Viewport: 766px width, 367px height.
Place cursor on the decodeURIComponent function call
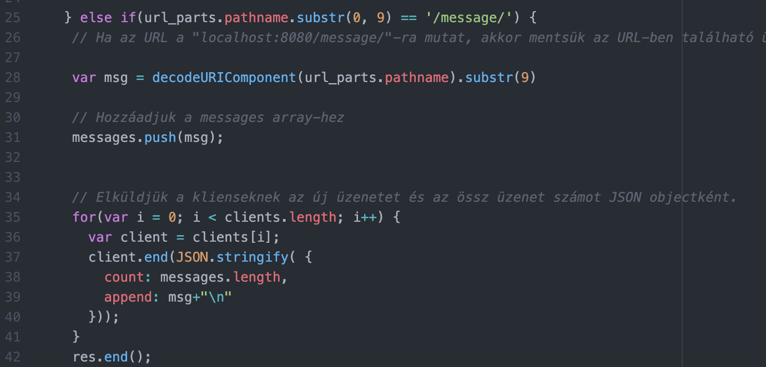pyautogui.click(x=224, y=78)
